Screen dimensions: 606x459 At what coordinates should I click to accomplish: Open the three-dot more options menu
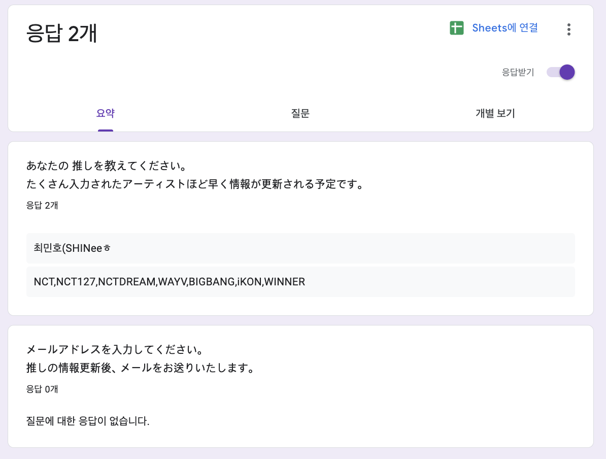coord(568,29)
